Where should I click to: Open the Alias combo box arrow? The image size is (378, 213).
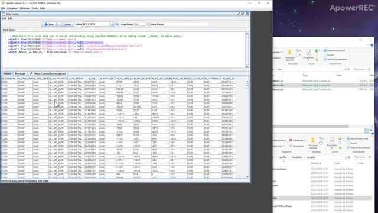[x=112, y=24]
